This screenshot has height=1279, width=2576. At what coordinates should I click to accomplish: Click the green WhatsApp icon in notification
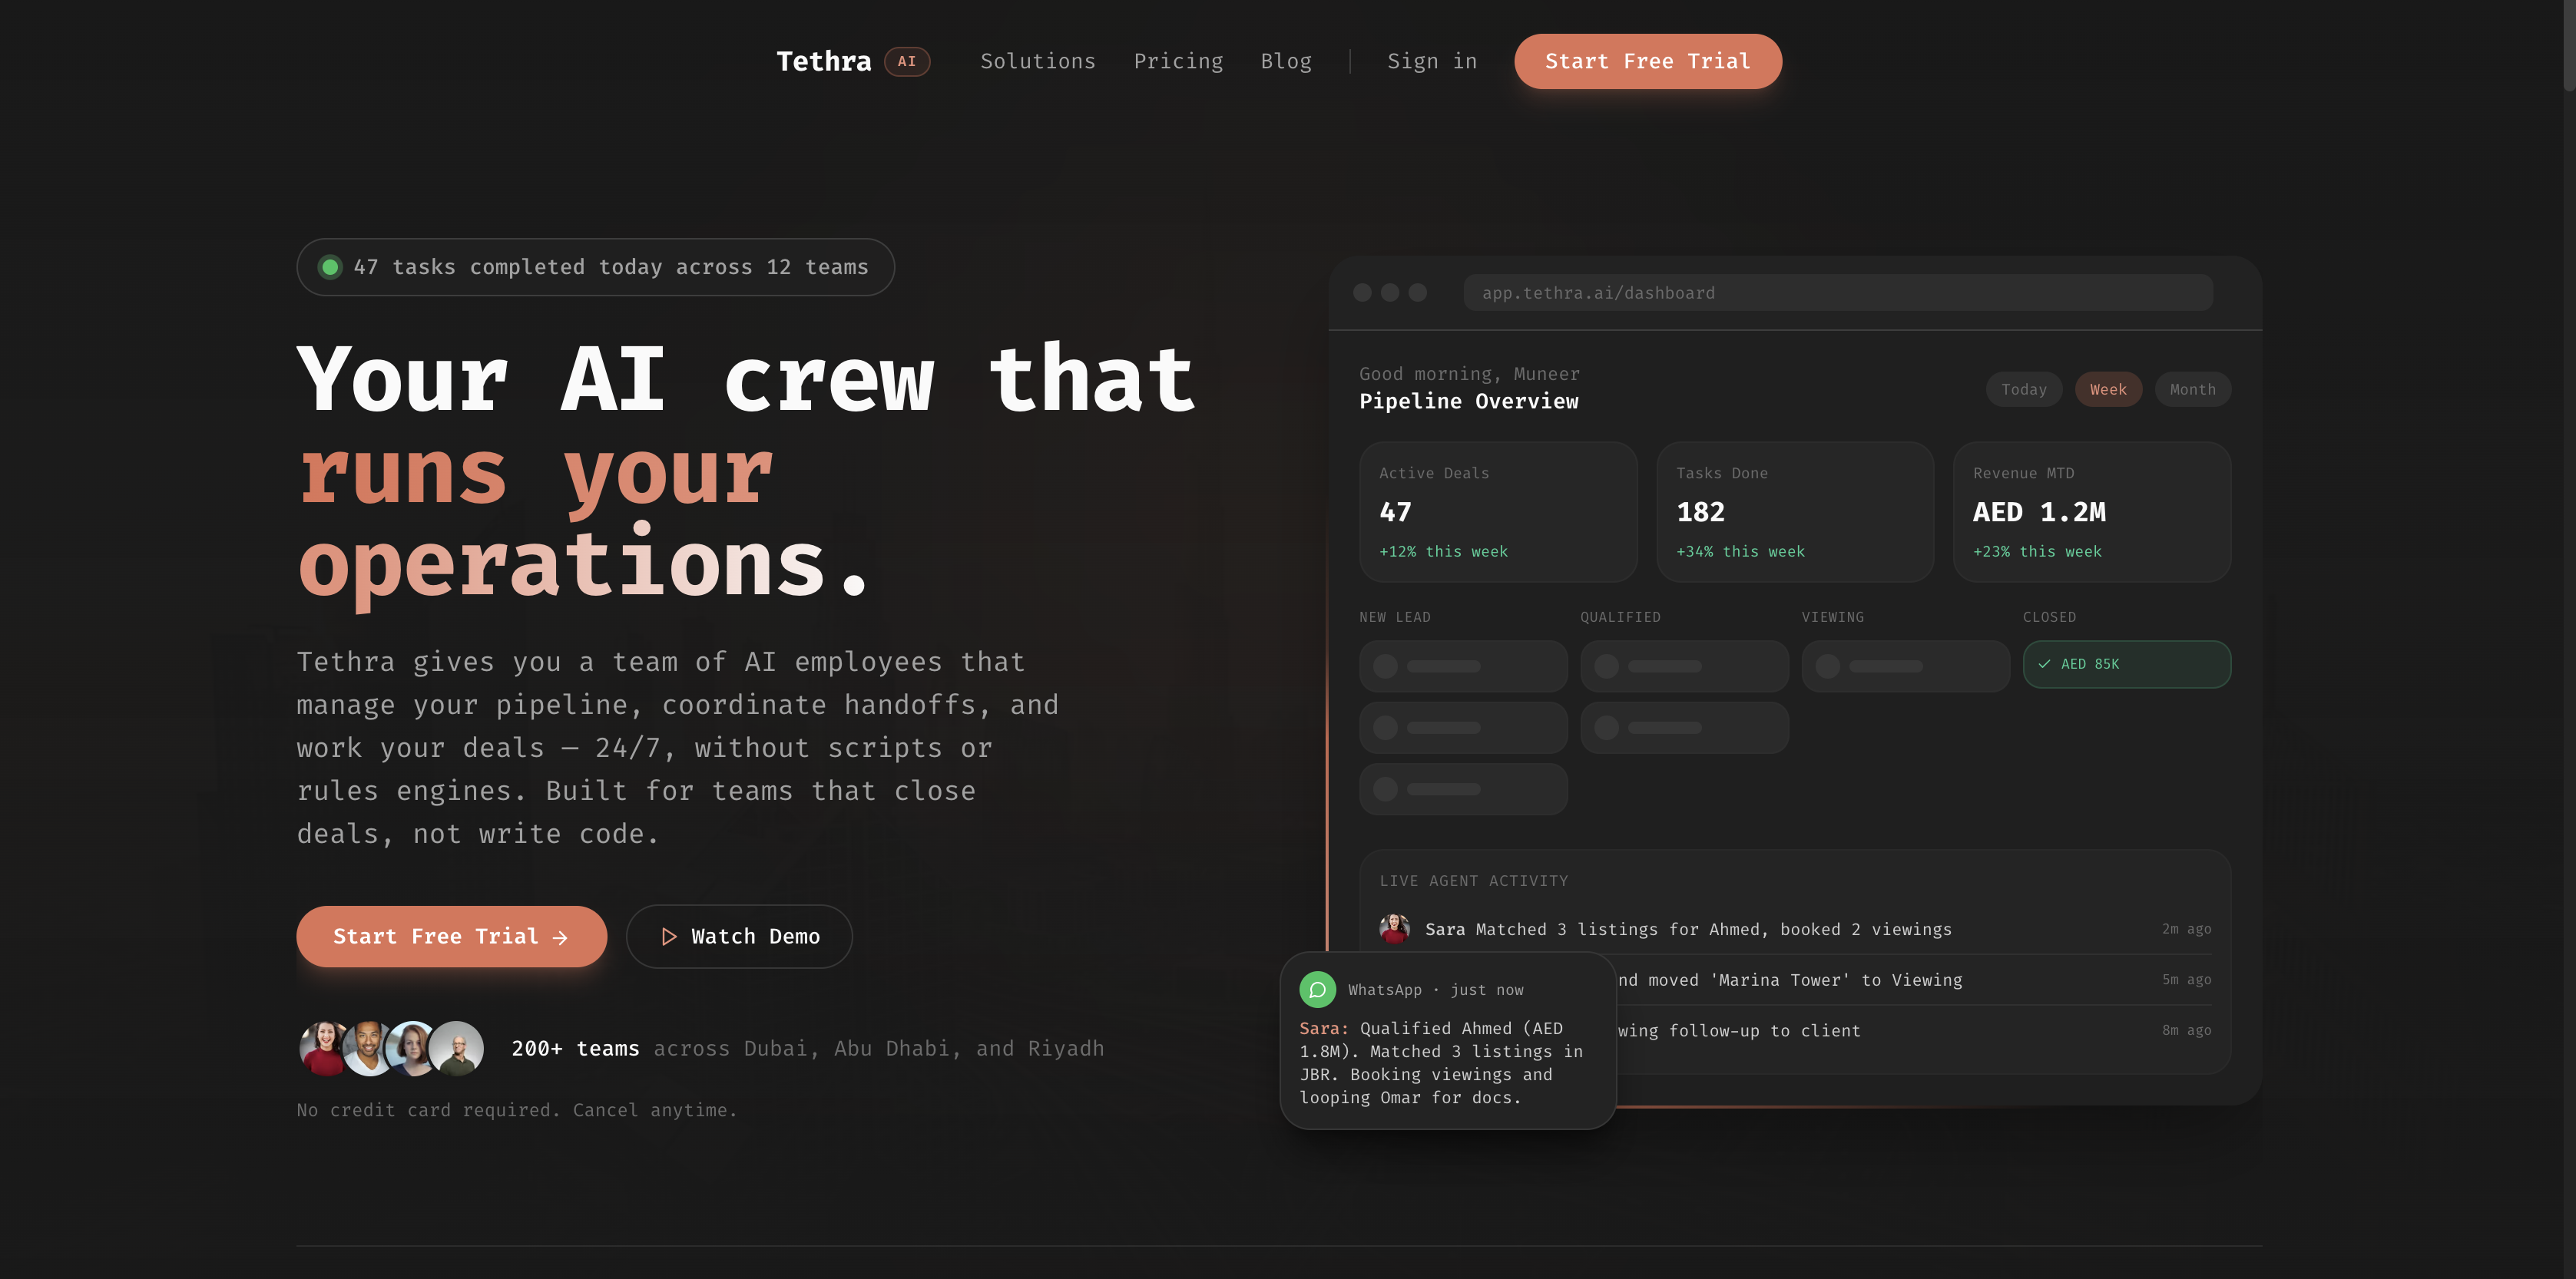pos(1317,990)
